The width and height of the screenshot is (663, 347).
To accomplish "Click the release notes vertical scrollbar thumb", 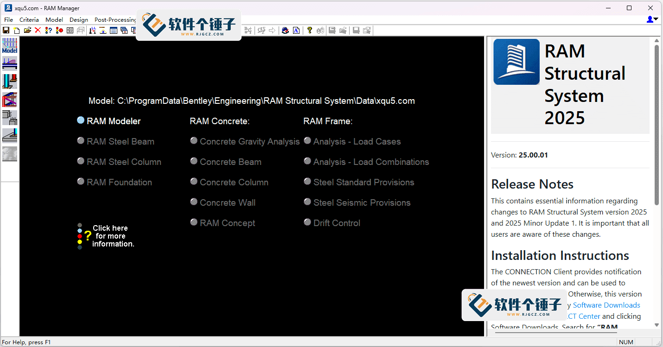I will (x=657, y=125).
